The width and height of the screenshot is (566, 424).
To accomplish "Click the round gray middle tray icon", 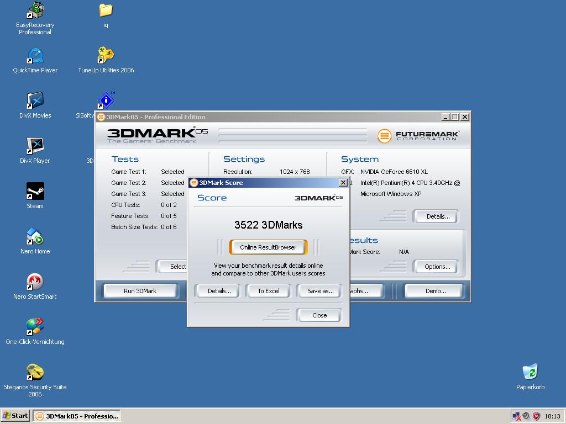I will pos(526,416).
